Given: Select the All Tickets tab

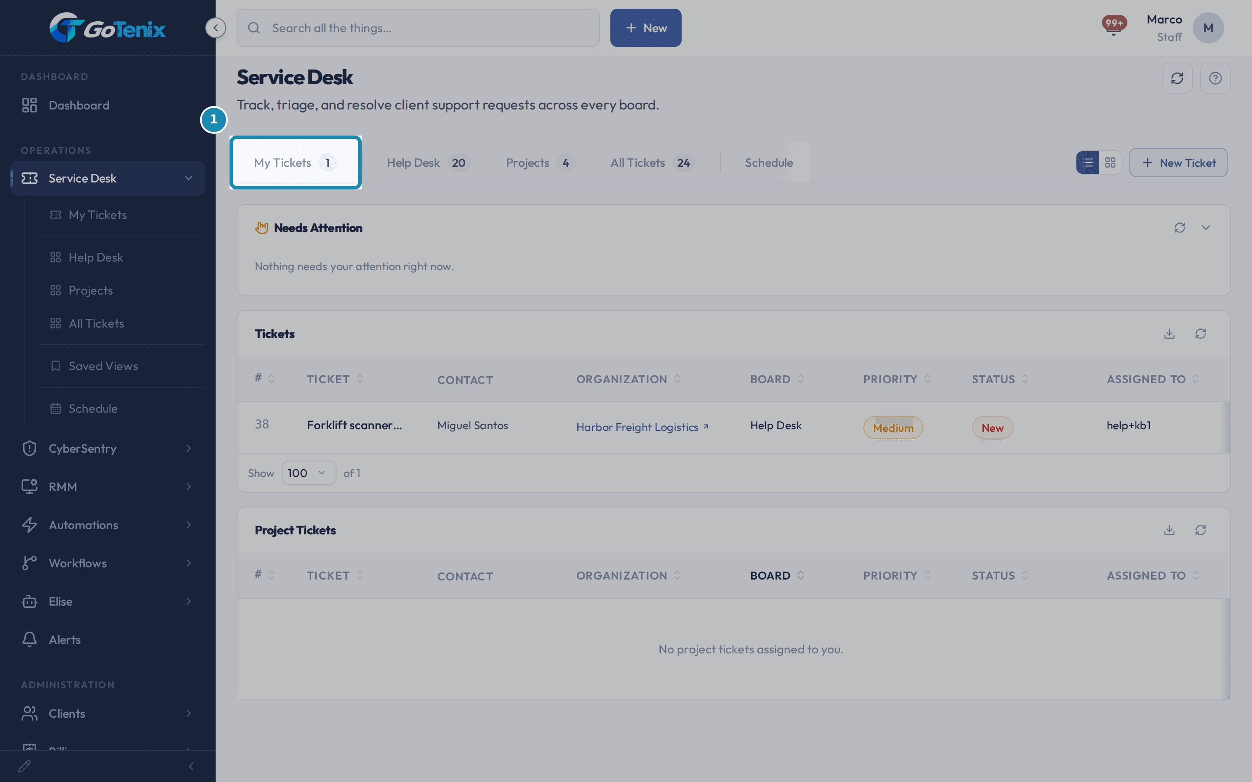Looking at the screenshot, I should pos(652,163).
